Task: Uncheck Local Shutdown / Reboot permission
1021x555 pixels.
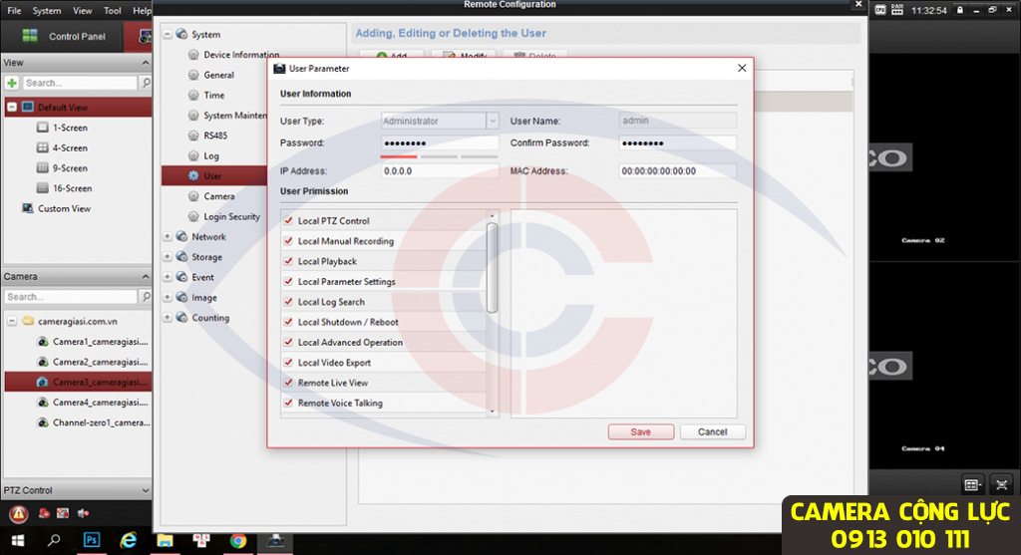Action: tap(288, 322)
